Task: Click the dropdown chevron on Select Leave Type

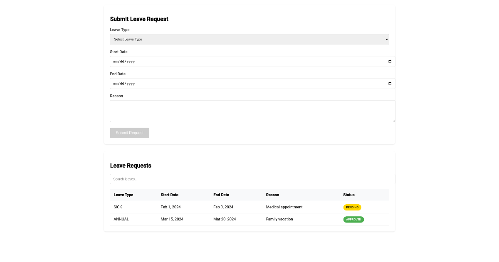Action: pos(386,39)
